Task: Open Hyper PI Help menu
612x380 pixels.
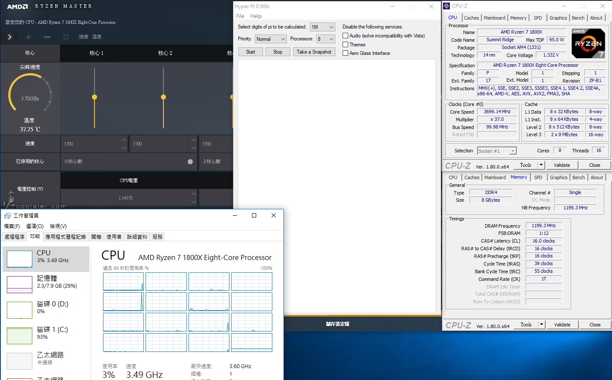Action: 256,16
